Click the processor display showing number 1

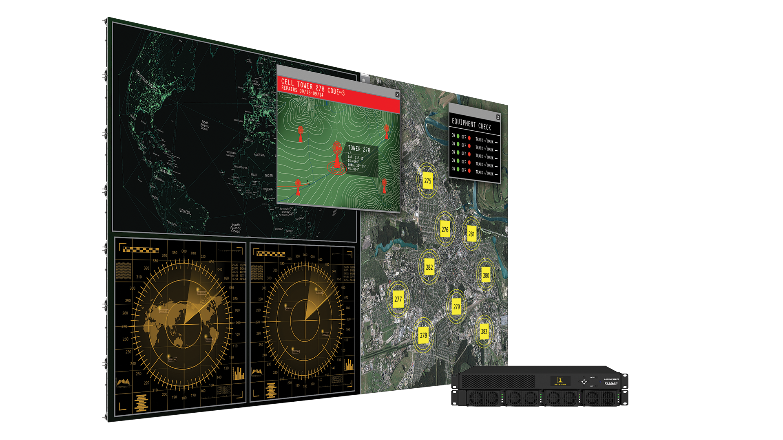560,381
